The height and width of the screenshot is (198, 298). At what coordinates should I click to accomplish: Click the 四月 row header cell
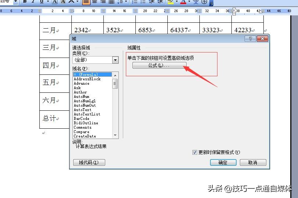[54, 66]
